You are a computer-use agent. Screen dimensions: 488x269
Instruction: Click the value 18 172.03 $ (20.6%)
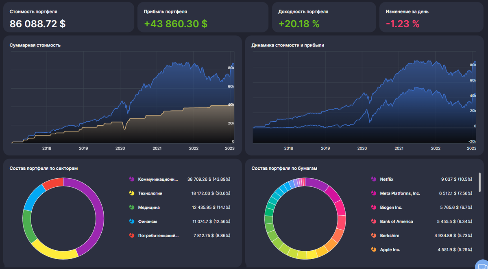211,193
